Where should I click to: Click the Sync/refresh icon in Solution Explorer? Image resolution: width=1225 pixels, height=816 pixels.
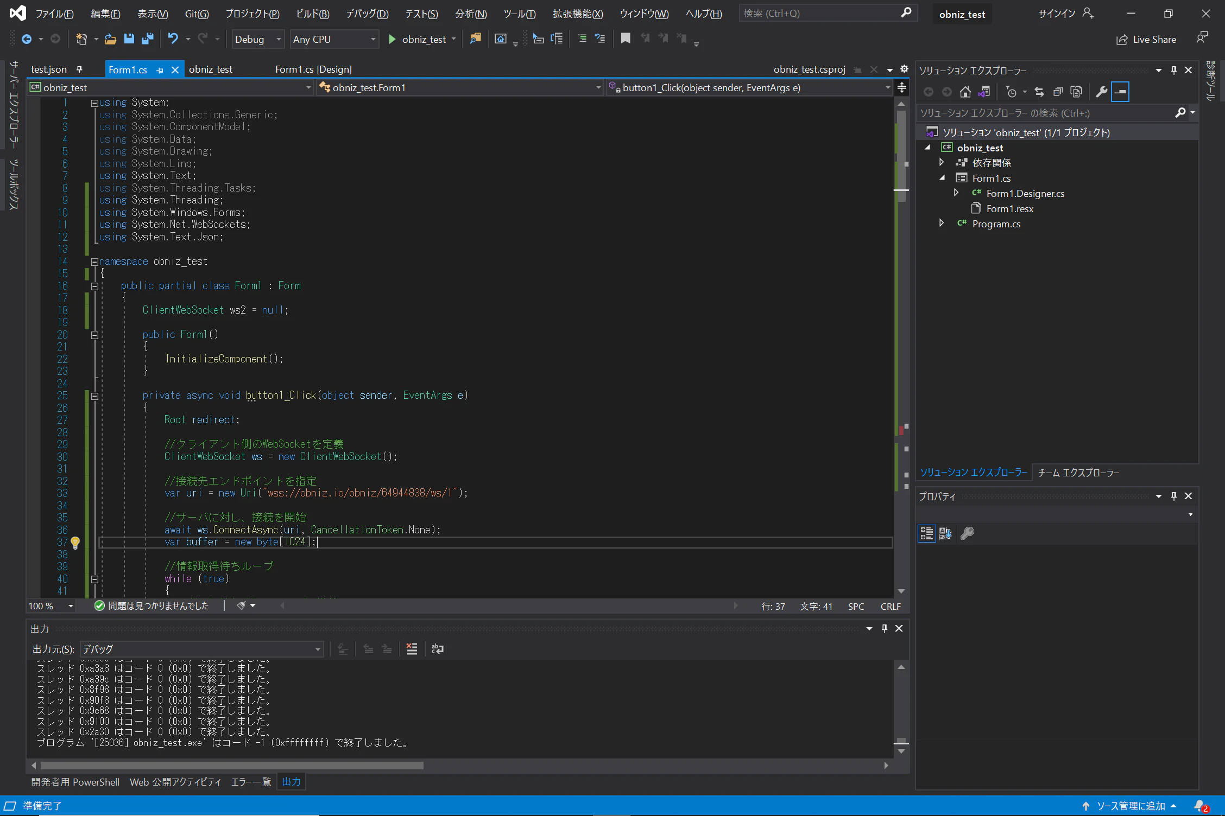click(x=1039, y=92)
